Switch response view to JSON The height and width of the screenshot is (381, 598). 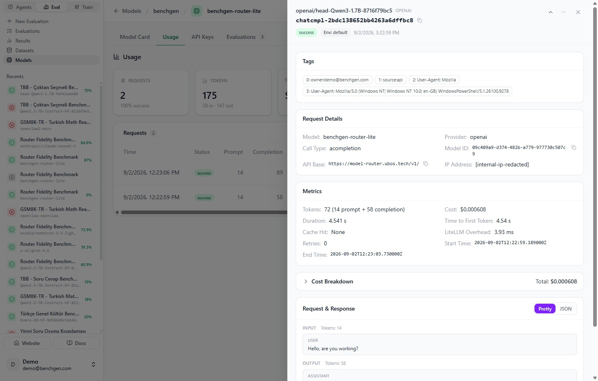point(566,309)
